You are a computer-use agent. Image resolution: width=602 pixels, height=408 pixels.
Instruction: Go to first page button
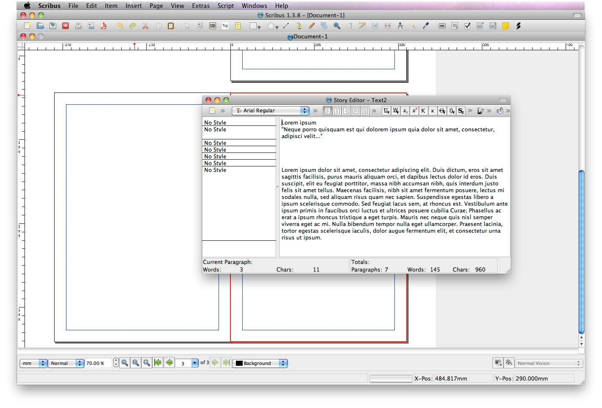pos(158,363)
